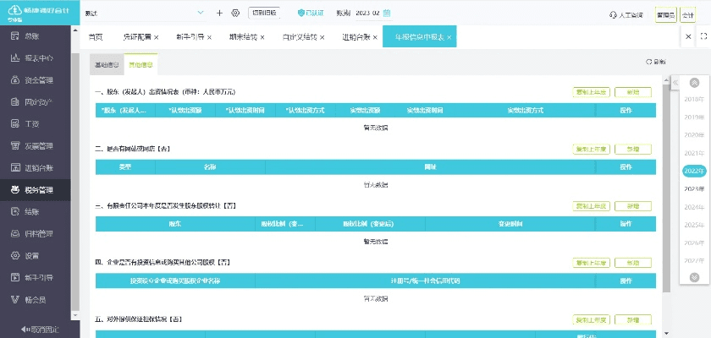Select year 2026年 in year list
Screen dimensions: 711x338
click(694, 243)
